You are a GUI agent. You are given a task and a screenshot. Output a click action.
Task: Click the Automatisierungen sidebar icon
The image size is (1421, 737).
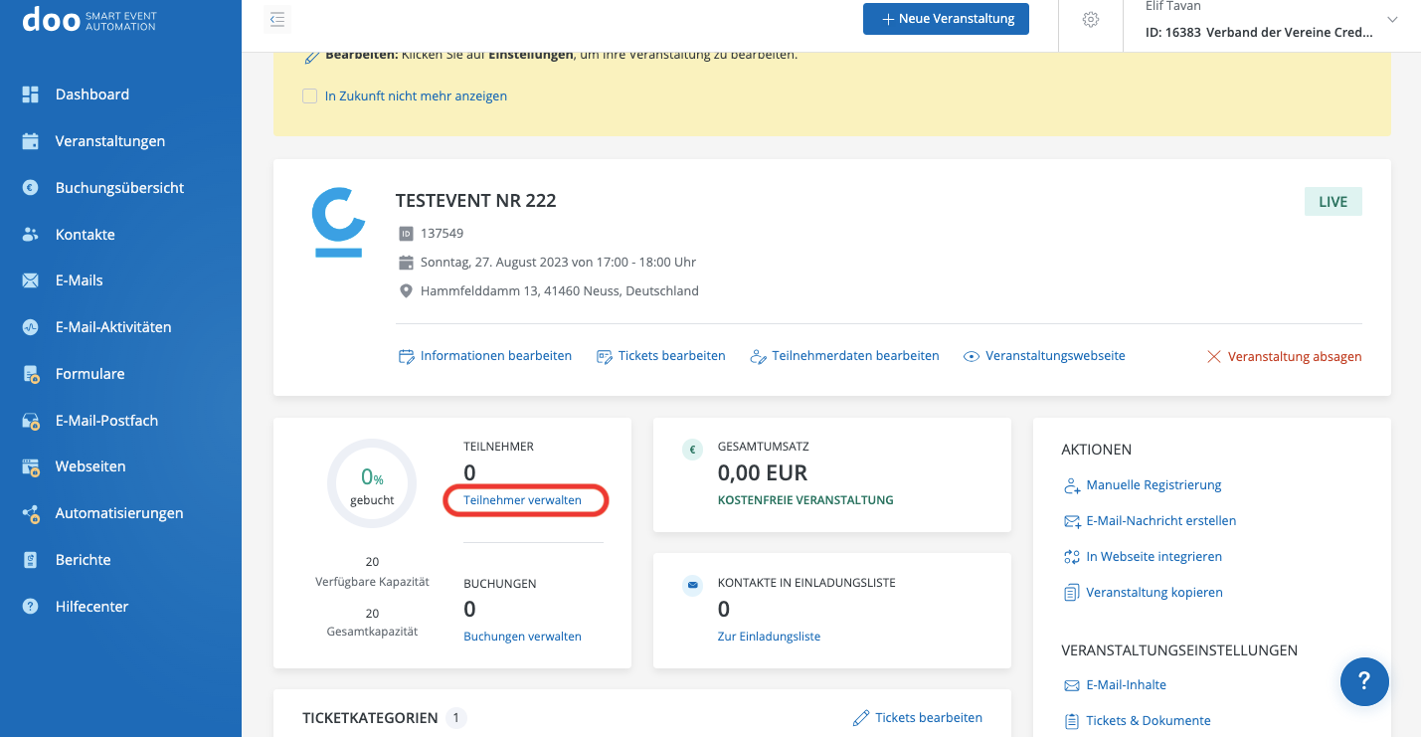click(x=31, y=514)
